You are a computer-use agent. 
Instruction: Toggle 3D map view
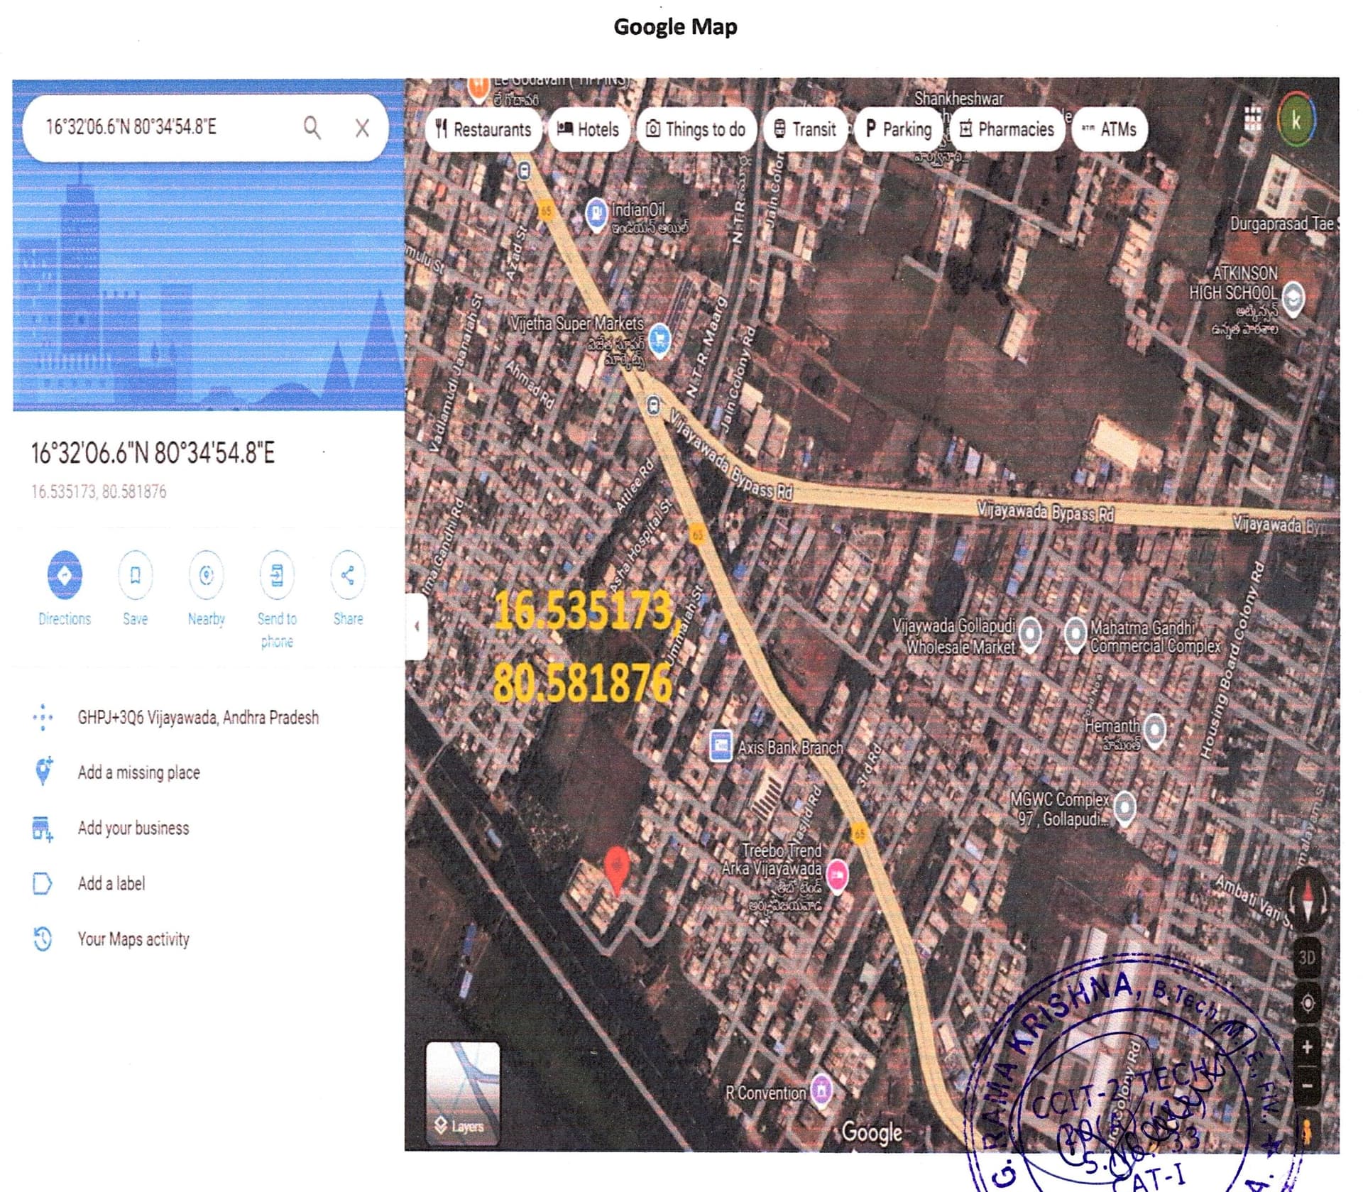1307,958
